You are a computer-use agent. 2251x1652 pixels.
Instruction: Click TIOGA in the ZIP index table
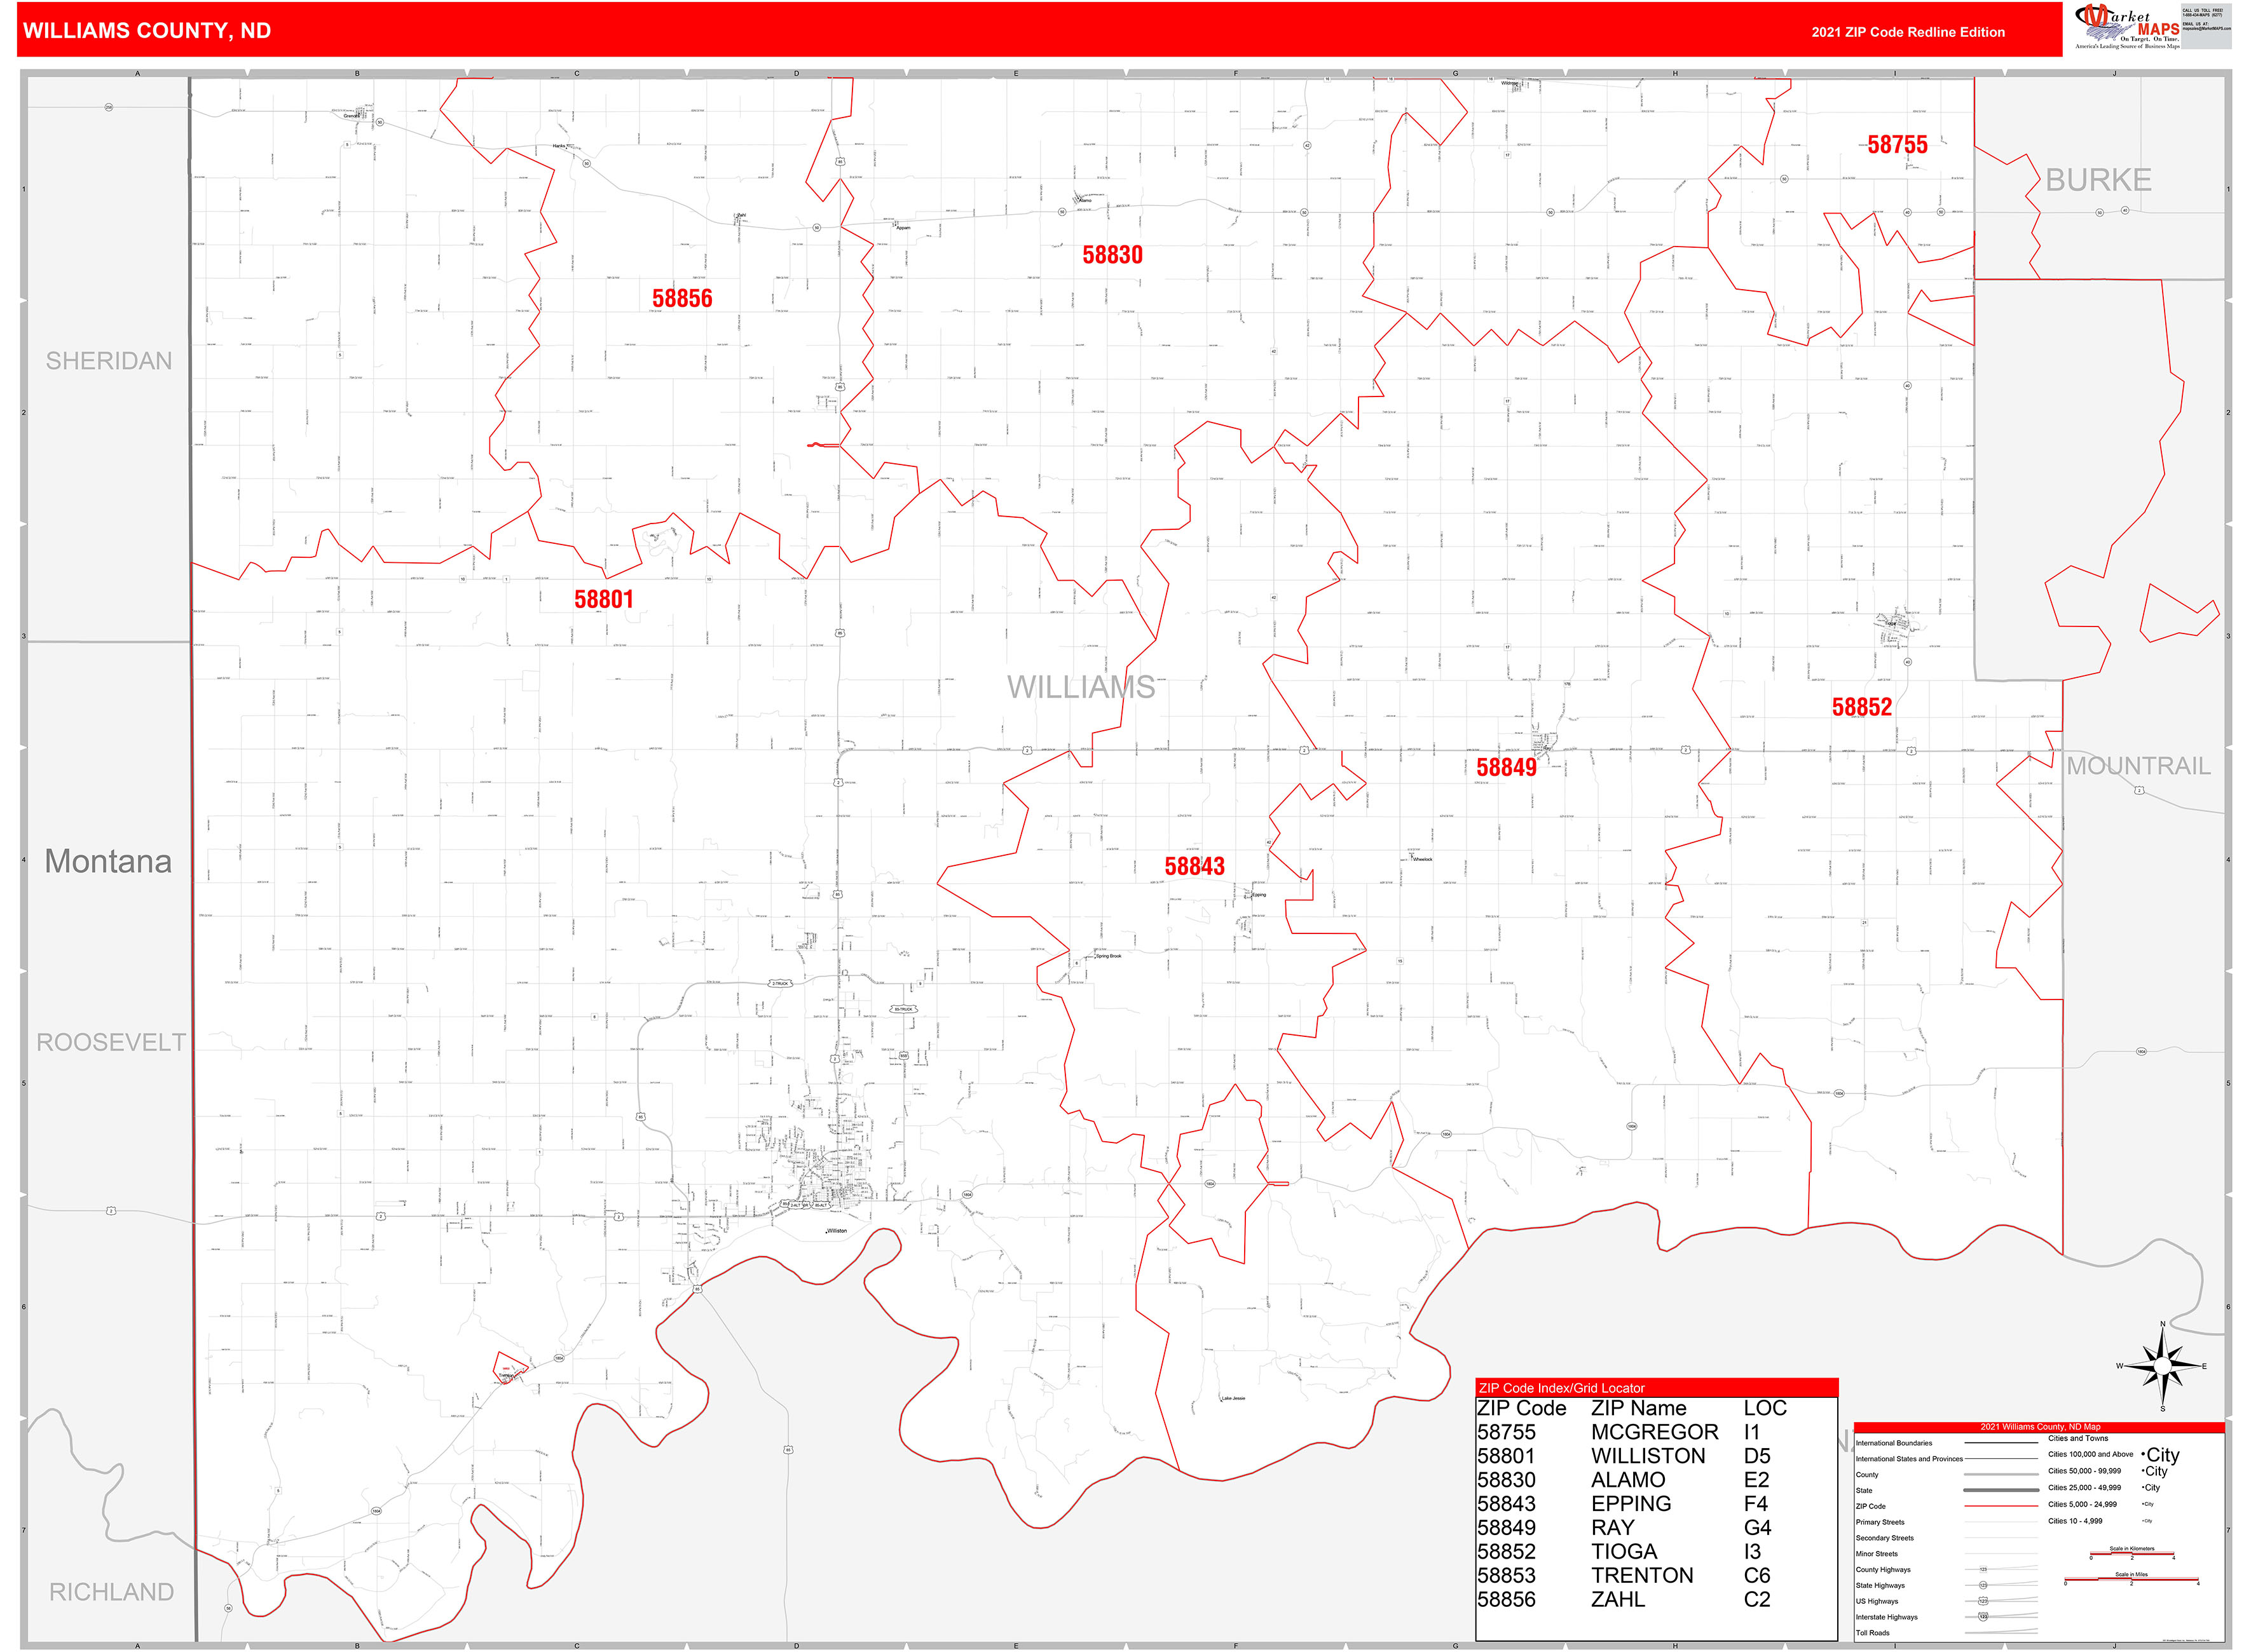(x=1624, y=1552)
